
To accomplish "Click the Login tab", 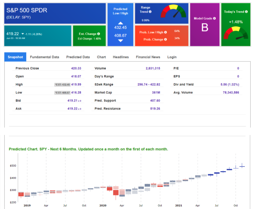I will pos(172,57).
